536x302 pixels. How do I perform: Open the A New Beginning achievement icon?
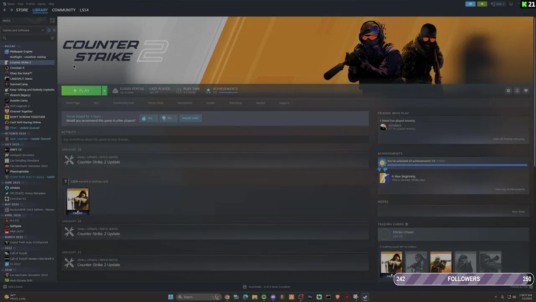(384, 178)
